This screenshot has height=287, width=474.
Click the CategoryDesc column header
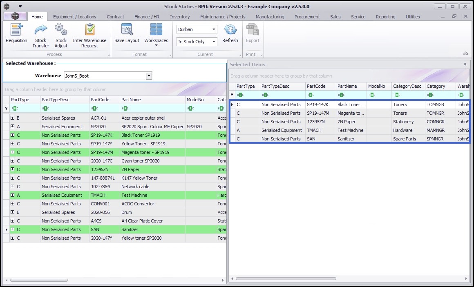[407, 86]
